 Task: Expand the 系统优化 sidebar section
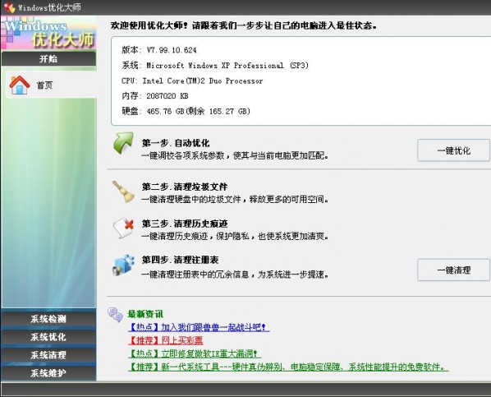click(48, 337)
